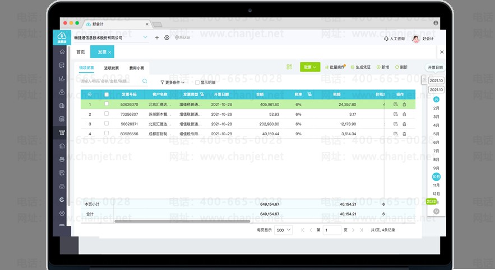
Task: Click the gear icon in the table header
Action: pos(90,94)
